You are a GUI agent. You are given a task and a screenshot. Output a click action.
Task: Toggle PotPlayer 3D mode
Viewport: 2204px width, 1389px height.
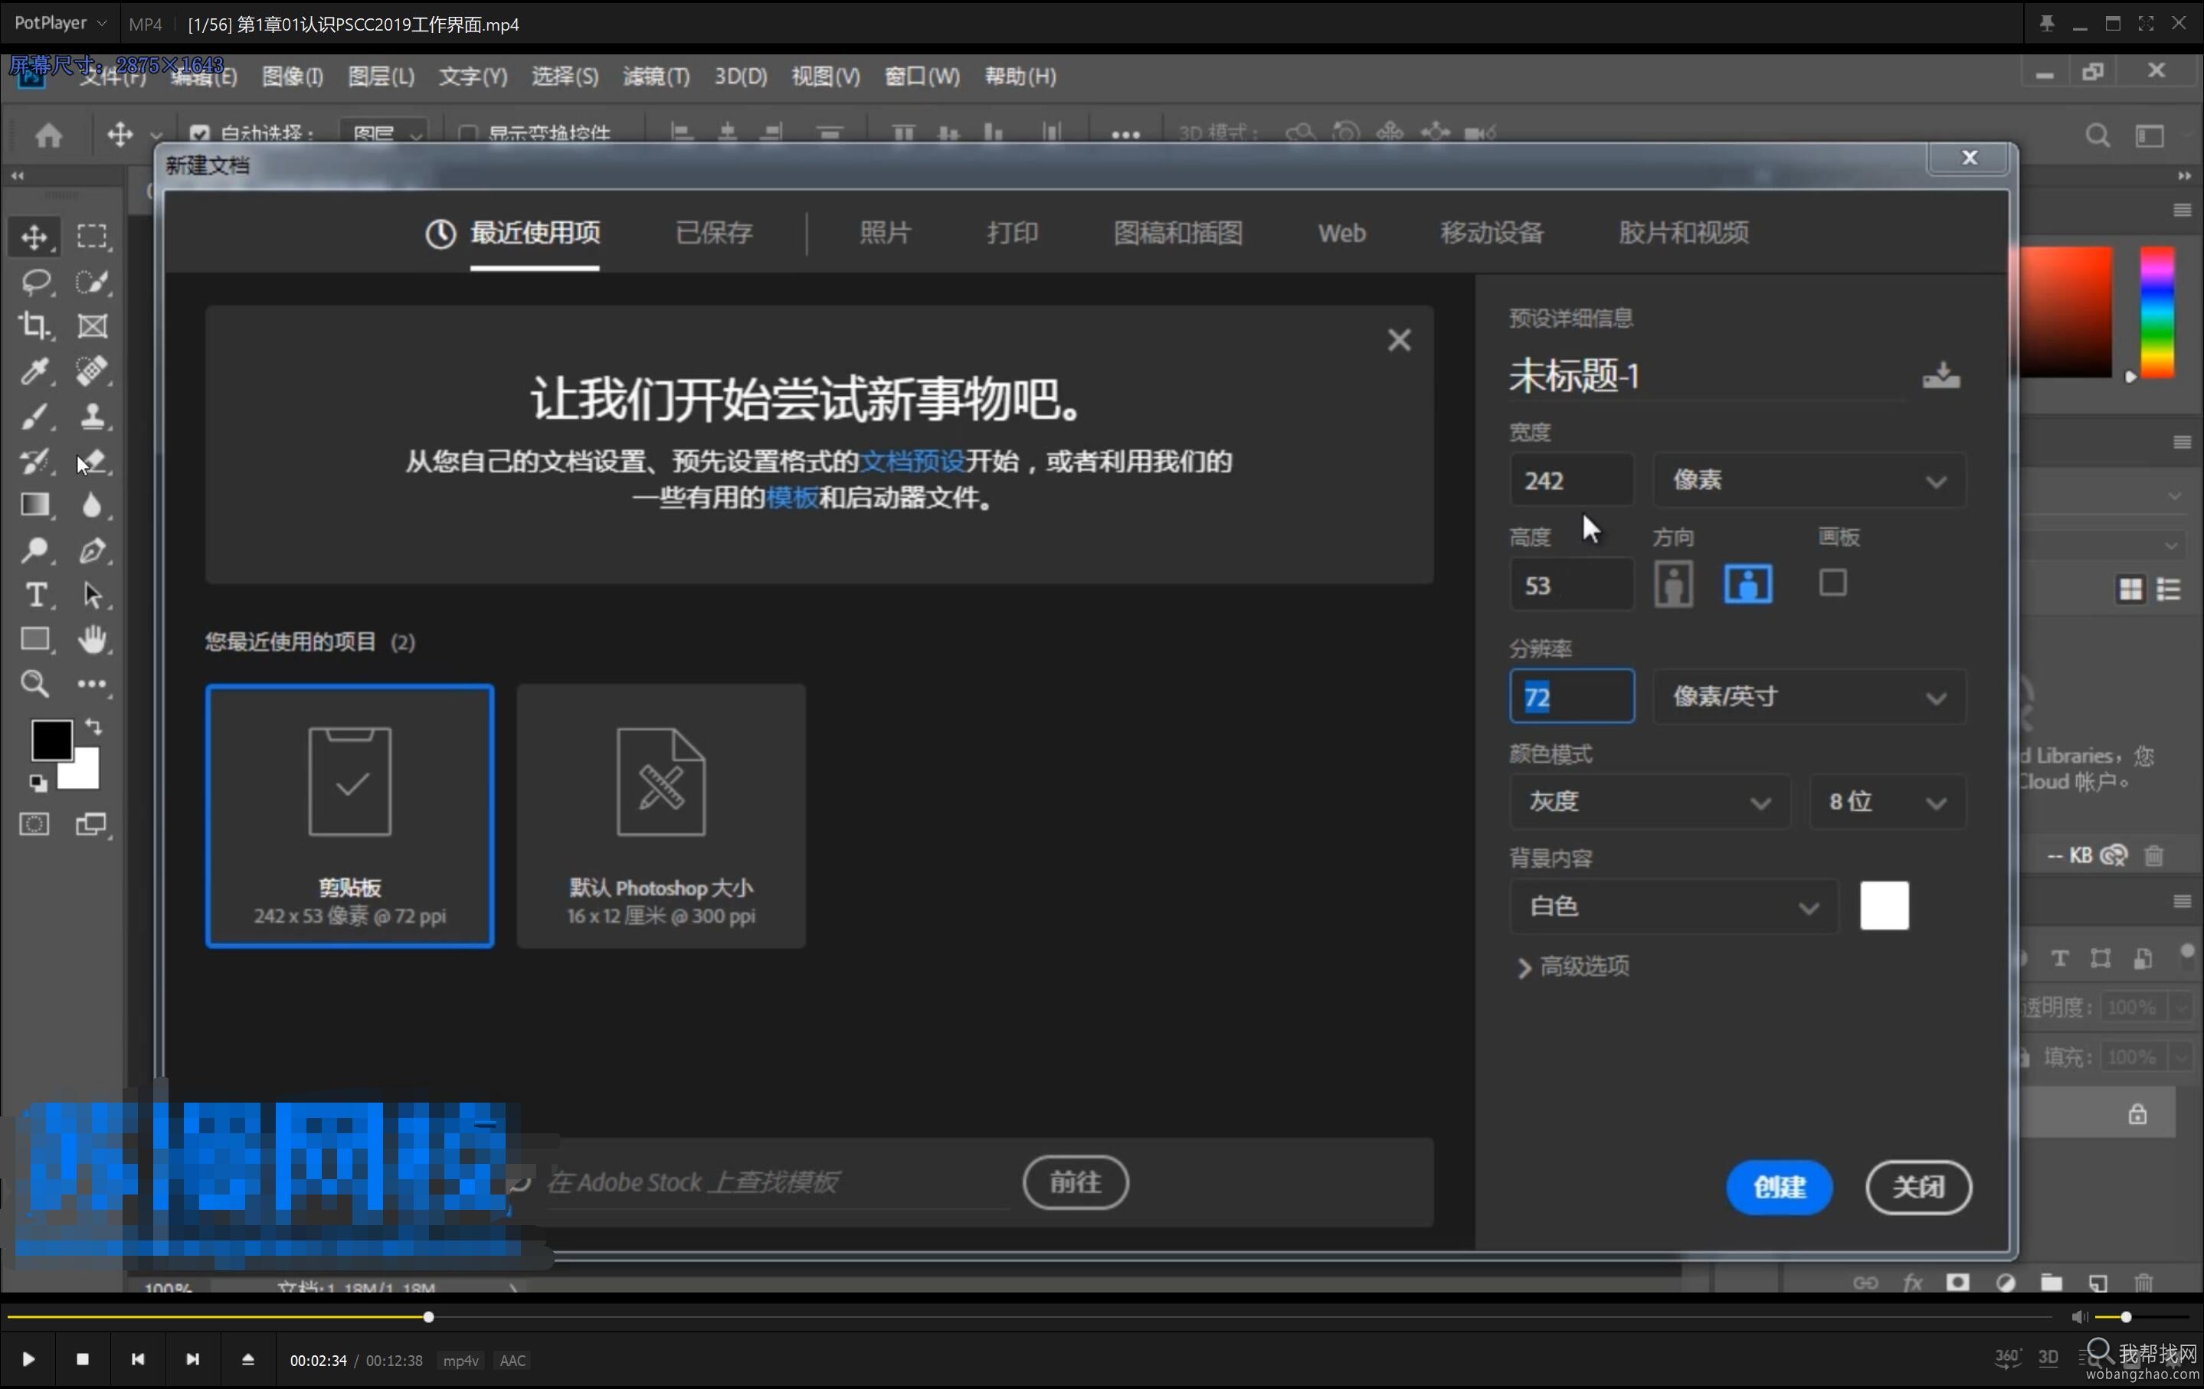[2048, 1358]
